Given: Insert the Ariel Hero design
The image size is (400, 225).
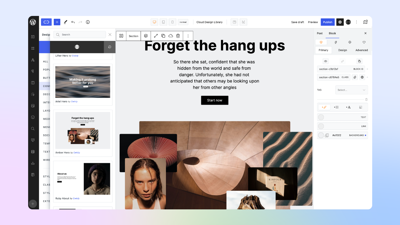Looking at the screenshot, I should pos(83,85).
